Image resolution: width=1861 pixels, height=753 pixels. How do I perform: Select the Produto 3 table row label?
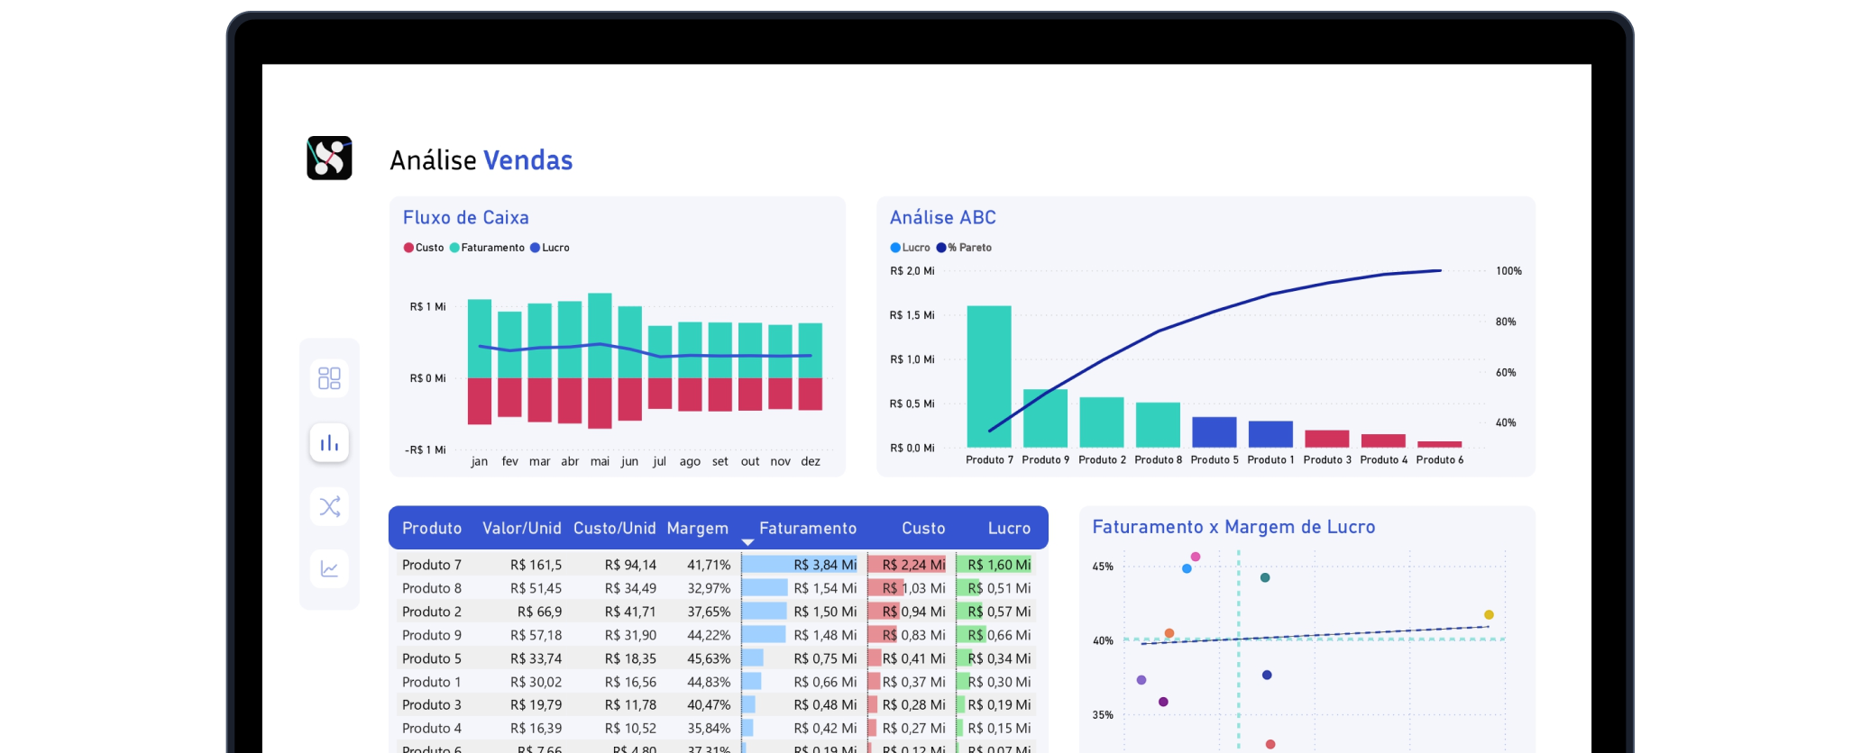tap(432, 704)
